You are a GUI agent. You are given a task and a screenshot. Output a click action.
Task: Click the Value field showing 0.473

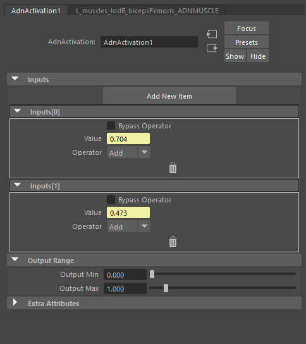pos(128,212)
